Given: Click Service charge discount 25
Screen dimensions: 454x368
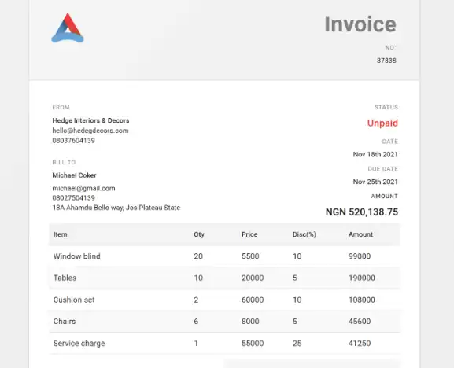Looking at the screenshot, I should (x=297, y=344).
